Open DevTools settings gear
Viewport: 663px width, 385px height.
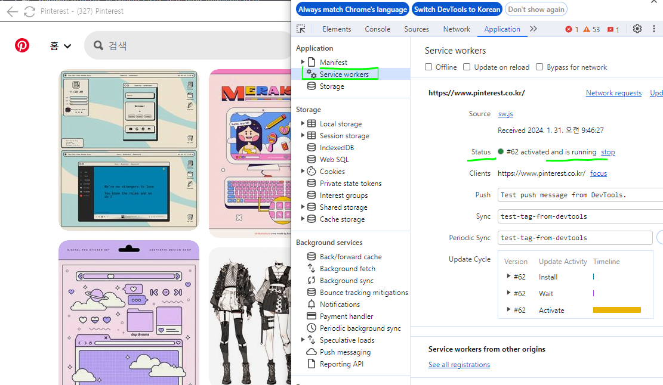pyautogui.click(x=637, y=29)
